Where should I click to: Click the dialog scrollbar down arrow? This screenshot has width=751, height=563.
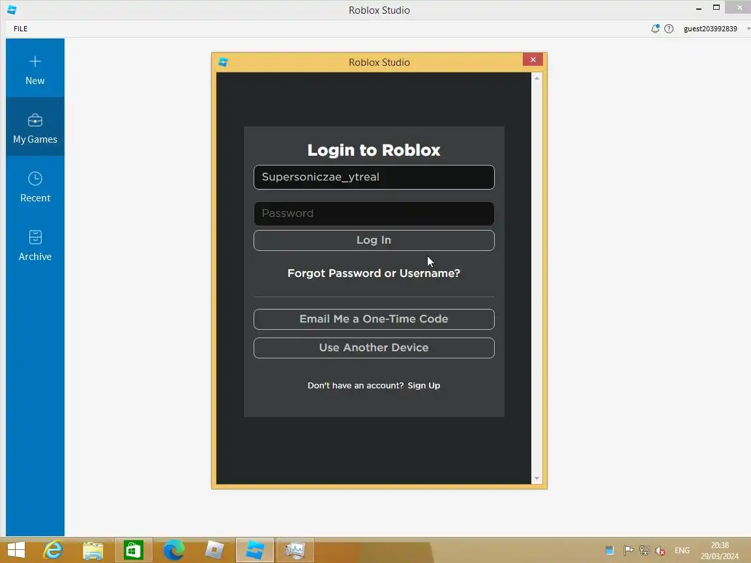(x=537, y=478)
